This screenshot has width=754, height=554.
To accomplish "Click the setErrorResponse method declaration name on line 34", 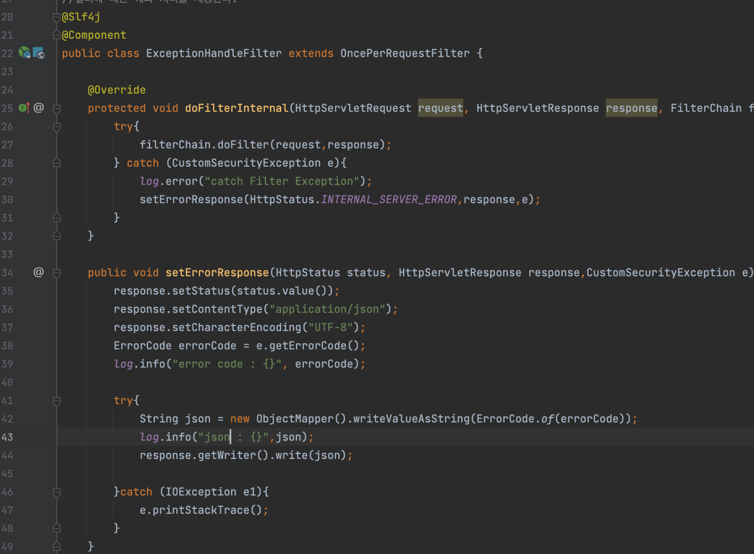I will tap(217, 272).
